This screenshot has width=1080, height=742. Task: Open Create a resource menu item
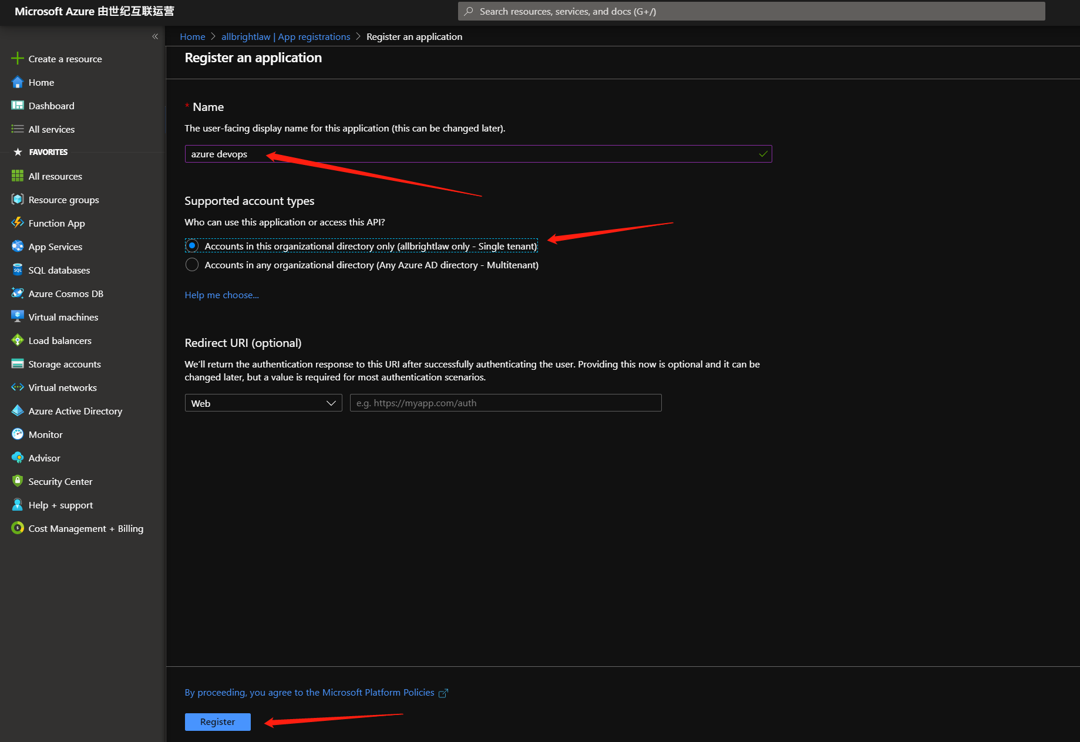click(65, 59)
